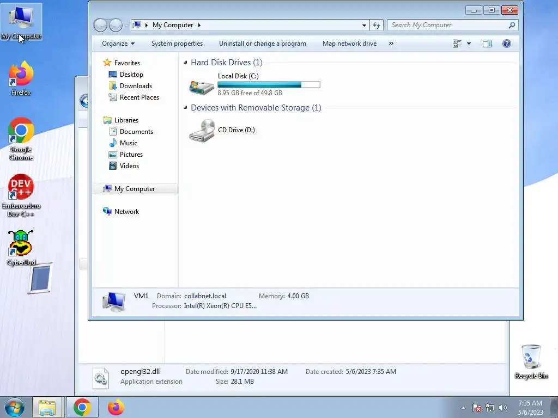The height and width of the screenshot is (418, 558).
Task: Click the opengl32.dll file icon in the back window
Action: (101, 378)
